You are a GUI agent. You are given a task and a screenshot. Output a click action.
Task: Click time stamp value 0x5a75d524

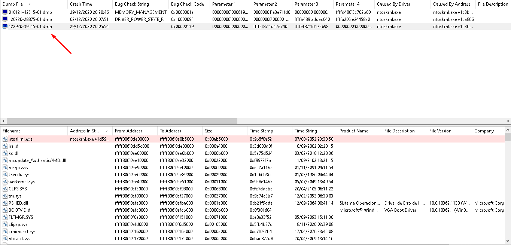pyautogui.click(x=261, y=153)
